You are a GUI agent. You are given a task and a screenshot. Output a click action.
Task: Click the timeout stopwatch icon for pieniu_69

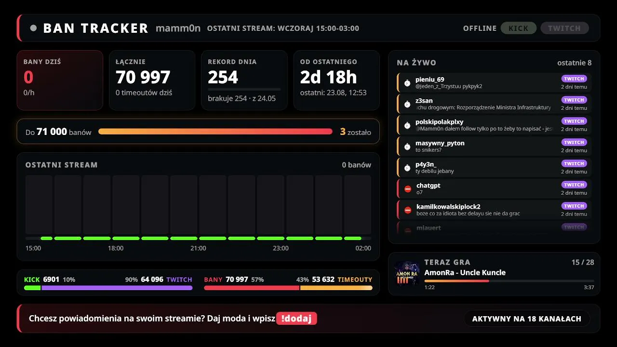(x=407, y=83)
